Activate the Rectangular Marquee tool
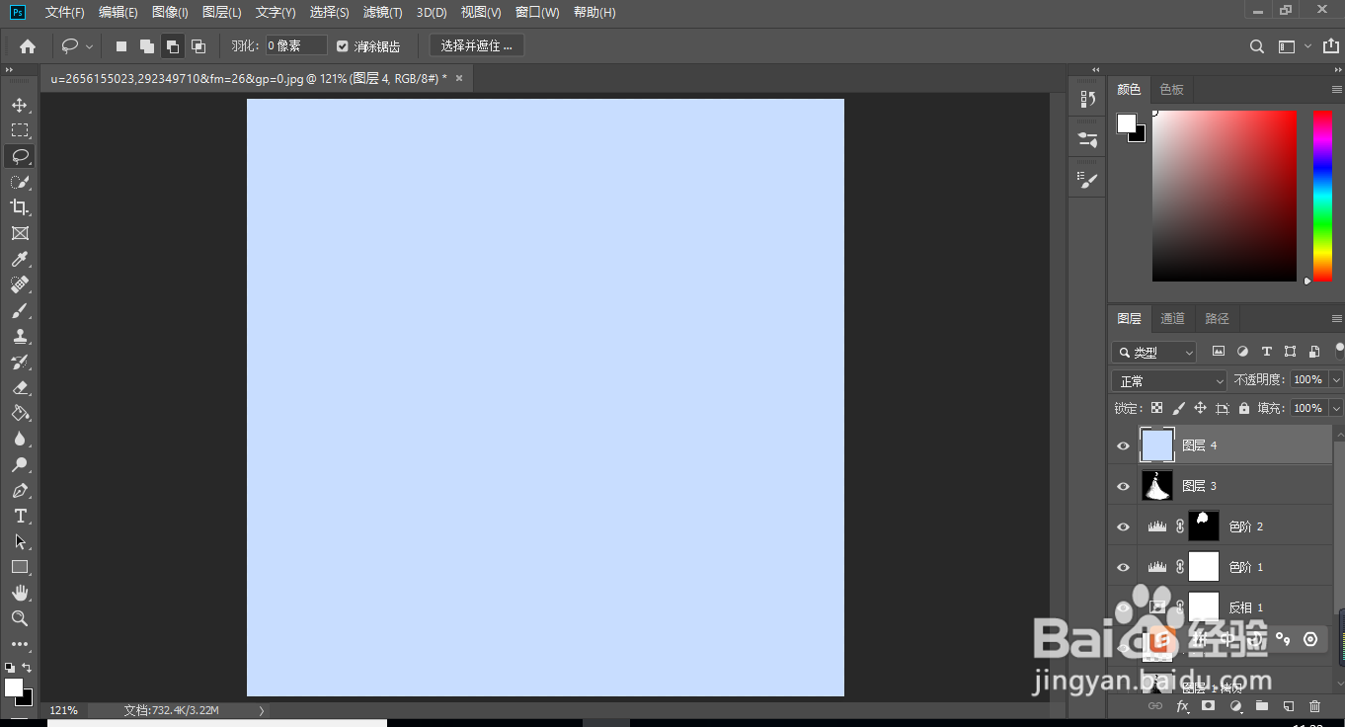 [x=20, y=129]
